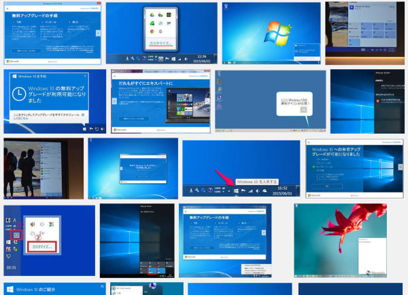Select the Windows 7 logo desktop thumbnail
Viewport: 408px width, 295px height.
pos(271,33)
